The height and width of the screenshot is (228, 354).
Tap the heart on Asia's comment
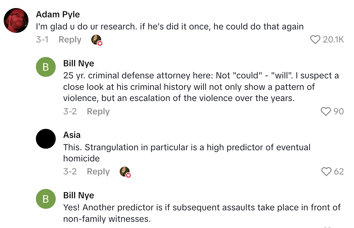(326, 172)
